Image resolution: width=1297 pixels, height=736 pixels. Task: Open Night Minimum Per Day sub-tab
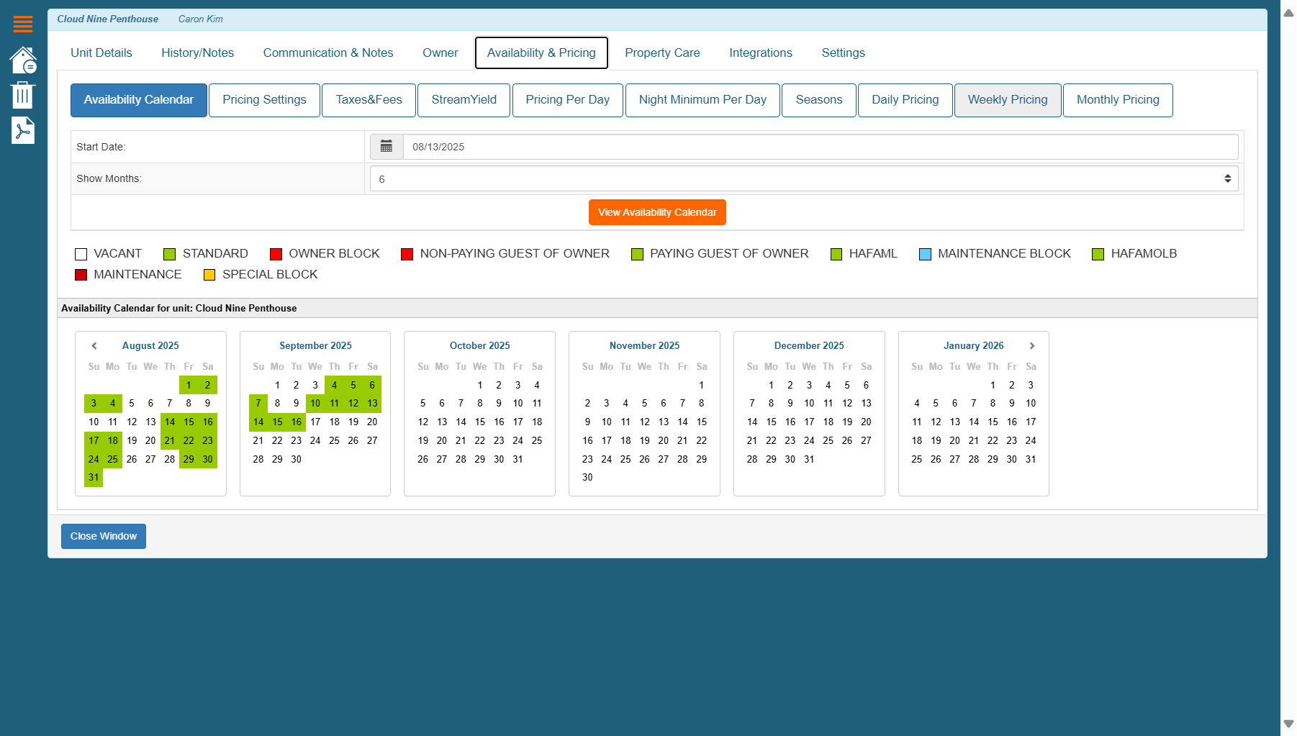pyautogui.click(x=702, y=100)
